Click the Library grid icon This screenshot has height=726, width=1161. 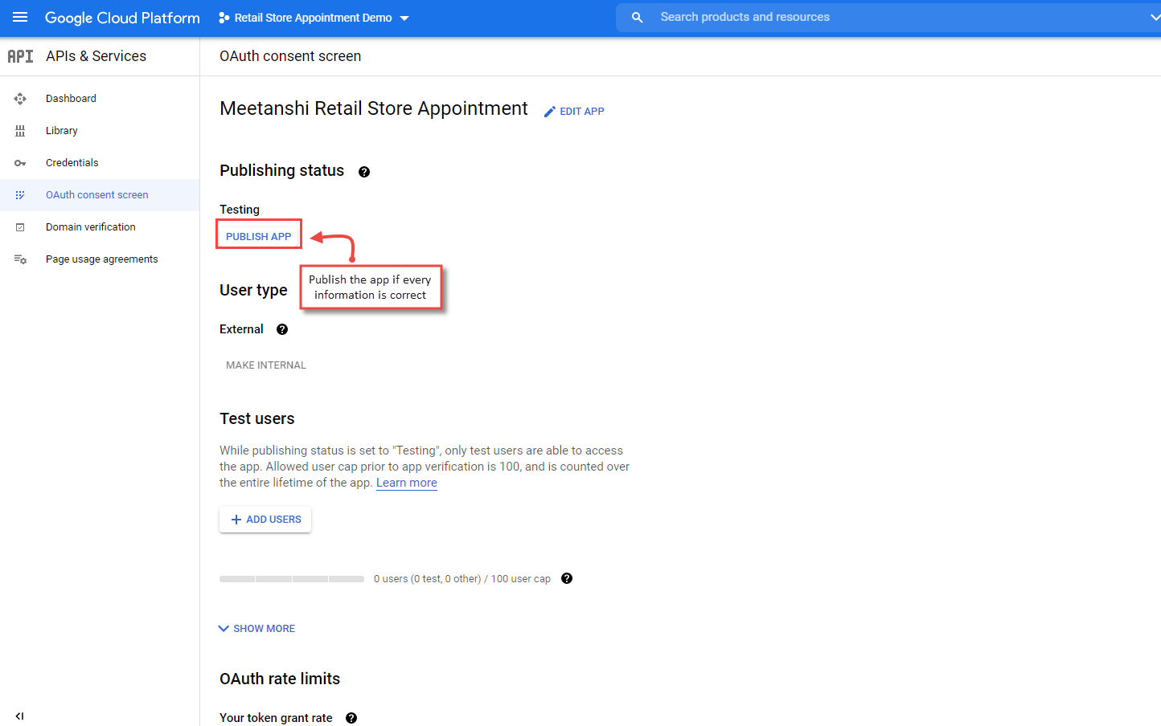[20, 131]
